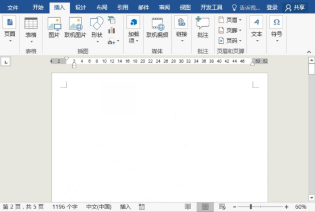
Task: Switch to the 引用 References tab
Action: pyautogui.click(x=123, y=7)
